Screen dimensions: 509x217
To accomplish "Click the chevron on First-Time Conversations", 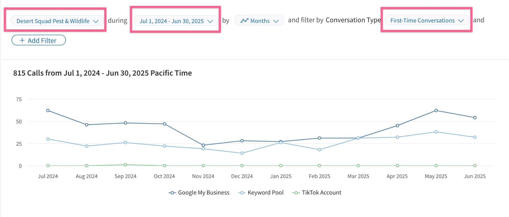I will [461, 21].
